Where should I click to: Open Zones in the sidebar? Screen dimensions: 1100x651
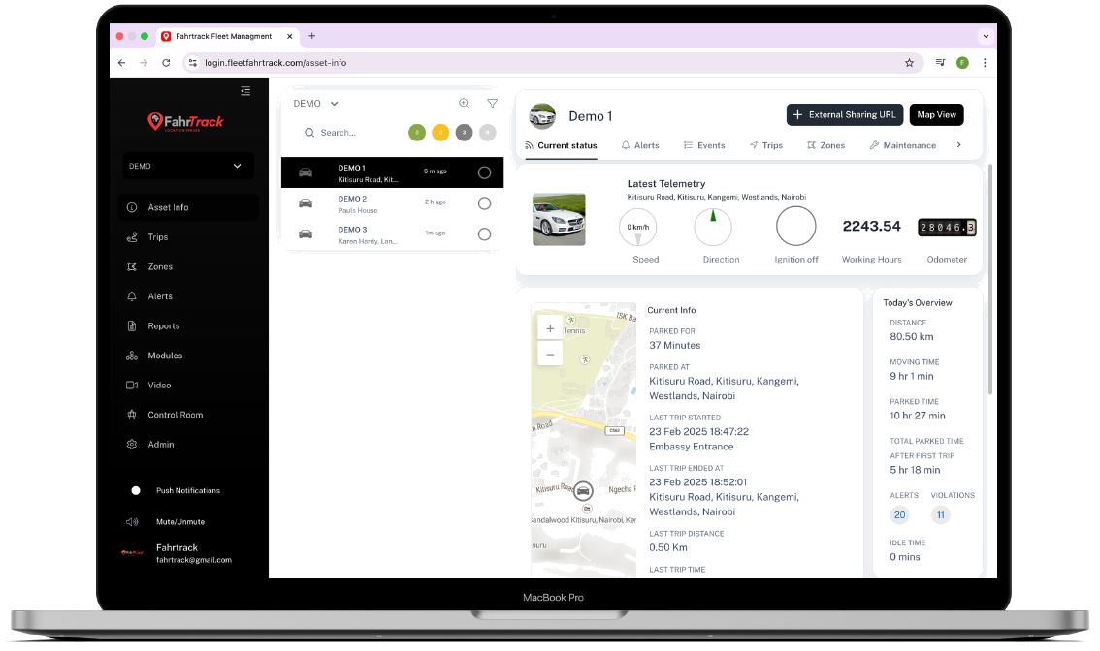[x=160, y=266]
